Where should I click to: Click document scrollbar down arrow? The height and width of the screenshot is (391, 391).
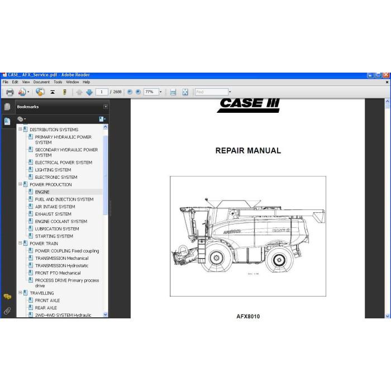click(x=387, y=316)
